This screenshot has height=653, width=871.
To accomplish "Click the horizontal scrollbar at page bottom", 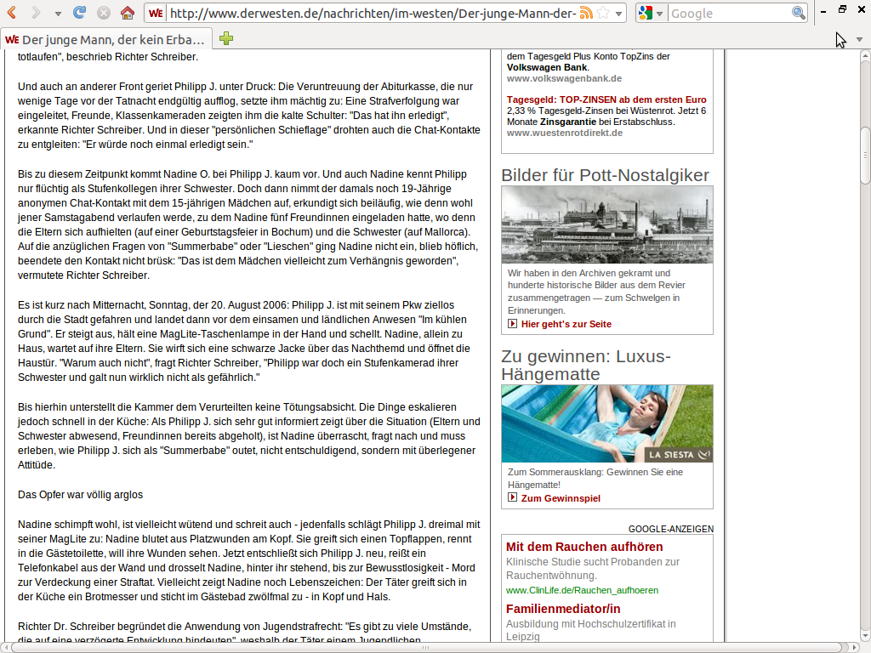I will 425,647.
